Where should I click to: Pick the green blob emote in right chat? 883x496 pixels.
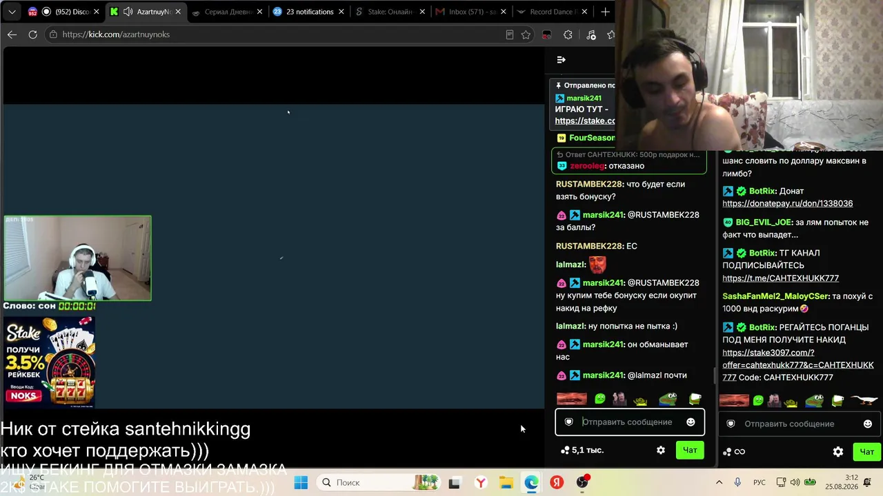coord(758,400)
